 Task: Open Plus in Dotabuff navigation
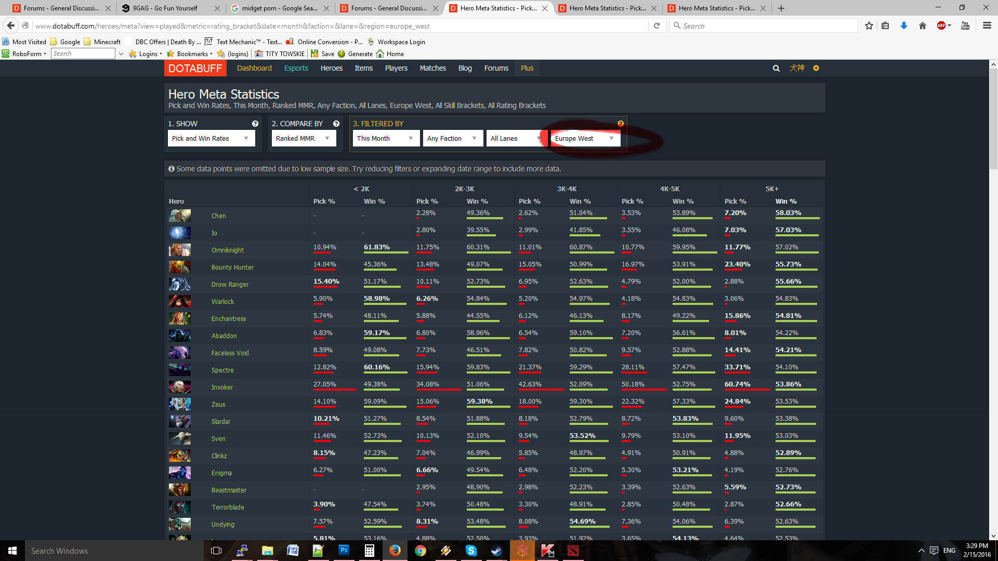tap(527, 68)
